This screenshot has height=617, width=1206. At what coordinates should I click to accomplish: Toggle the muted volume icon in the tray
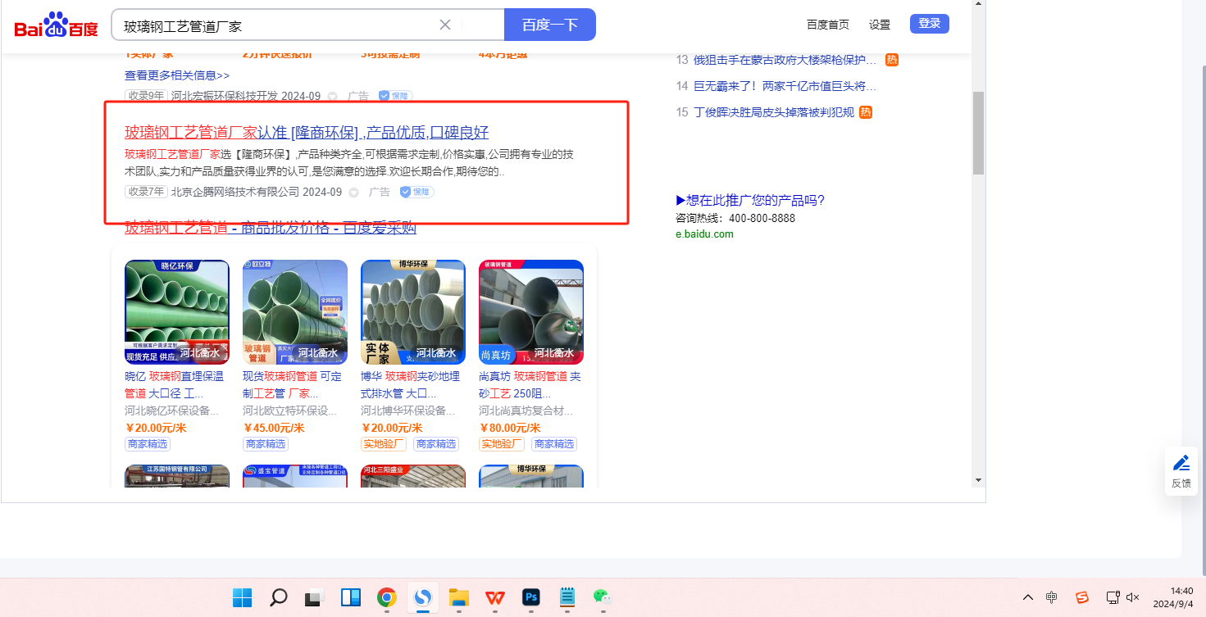(x=1133, y=597)
